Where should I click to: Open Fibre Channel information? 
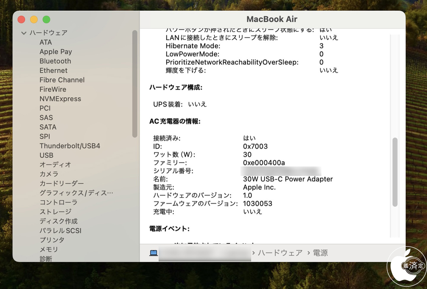point(62,80)
